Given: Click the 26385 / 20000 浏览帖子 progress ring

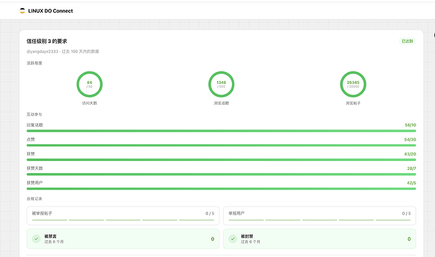Looking at the screenshot, I should point(353,84).
